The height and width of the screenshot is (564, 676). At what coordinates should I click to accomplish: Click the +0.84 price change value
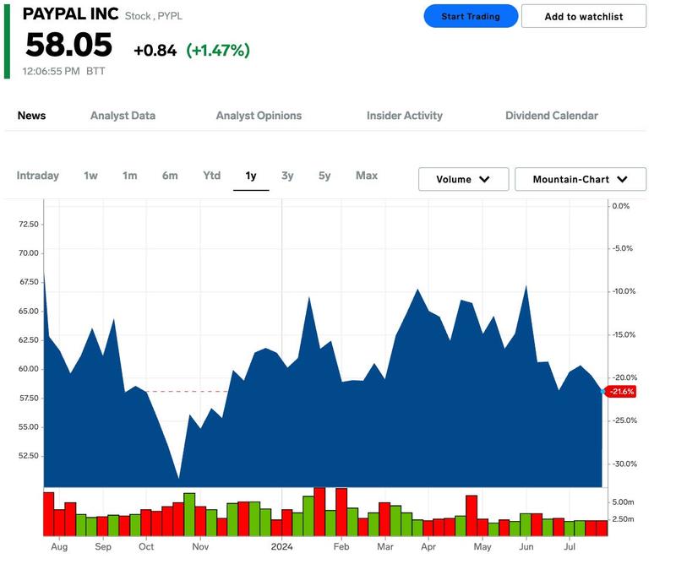(155, 51)
